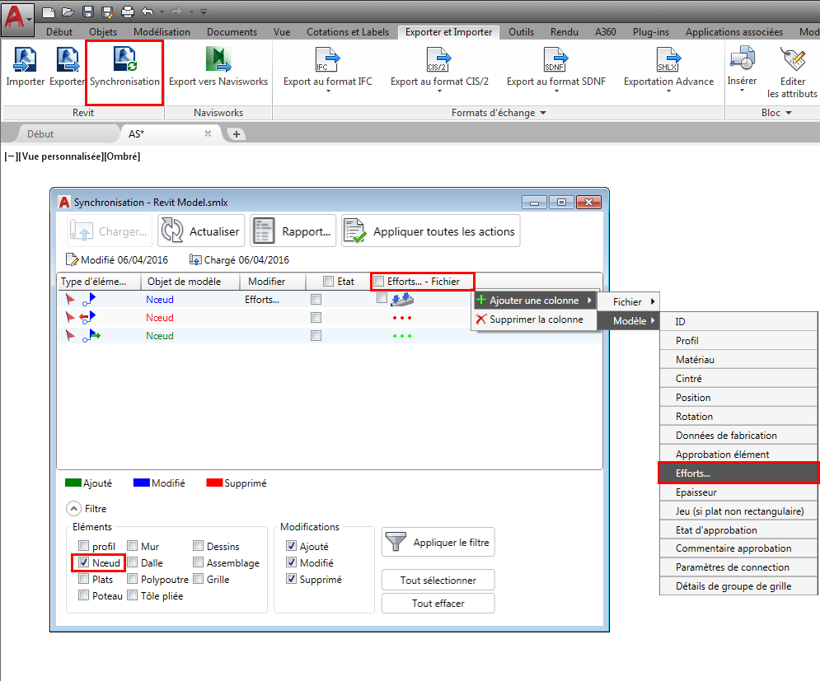This screenshot has height=681, width=820.
Task: Click the Objet de modèle column header
Action: click(190, 281)
